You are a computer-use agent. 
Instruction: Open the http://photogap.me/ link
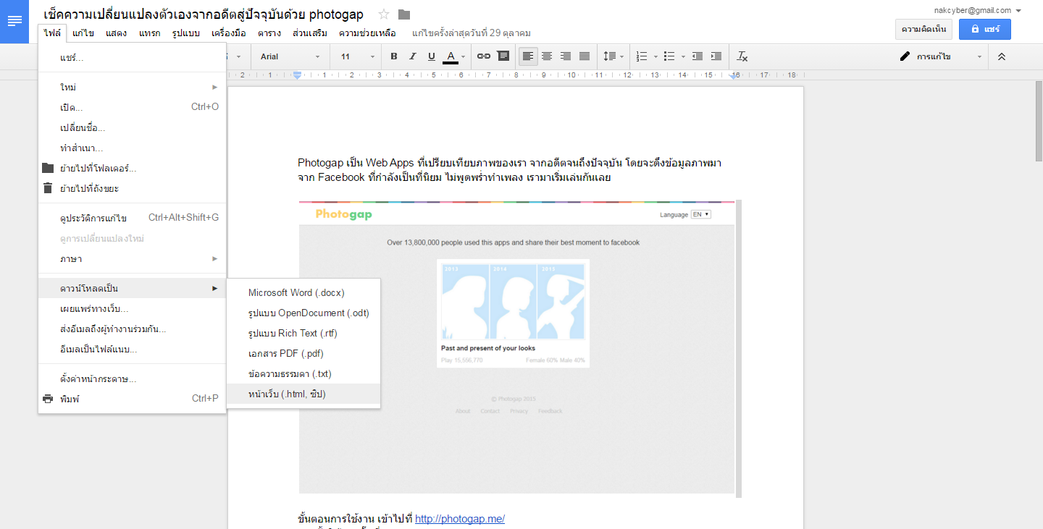pos(459,519)
